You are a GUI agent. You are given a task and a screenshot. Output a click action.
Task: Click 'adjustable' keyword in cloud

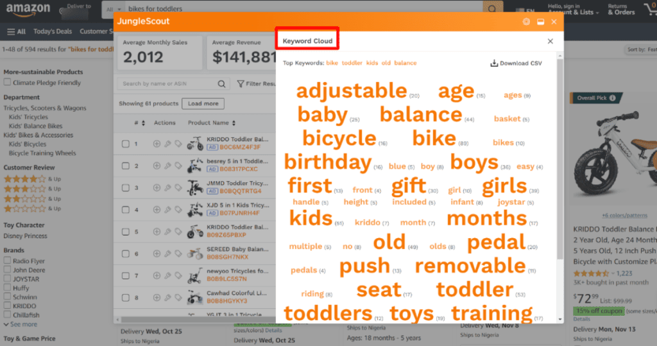(352, 91)
